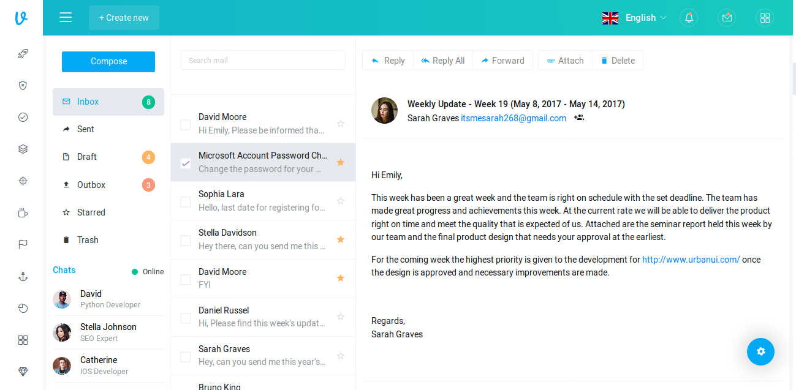Star the Sophia Lara email
This screenshot has width=796, height=390.
click(341, 201)
